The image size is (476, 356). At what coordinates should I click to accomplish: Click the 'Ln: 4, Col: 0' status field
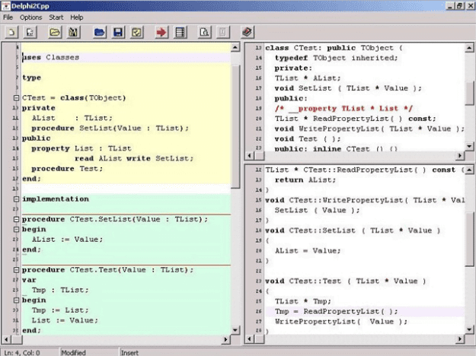coord(22,353)
